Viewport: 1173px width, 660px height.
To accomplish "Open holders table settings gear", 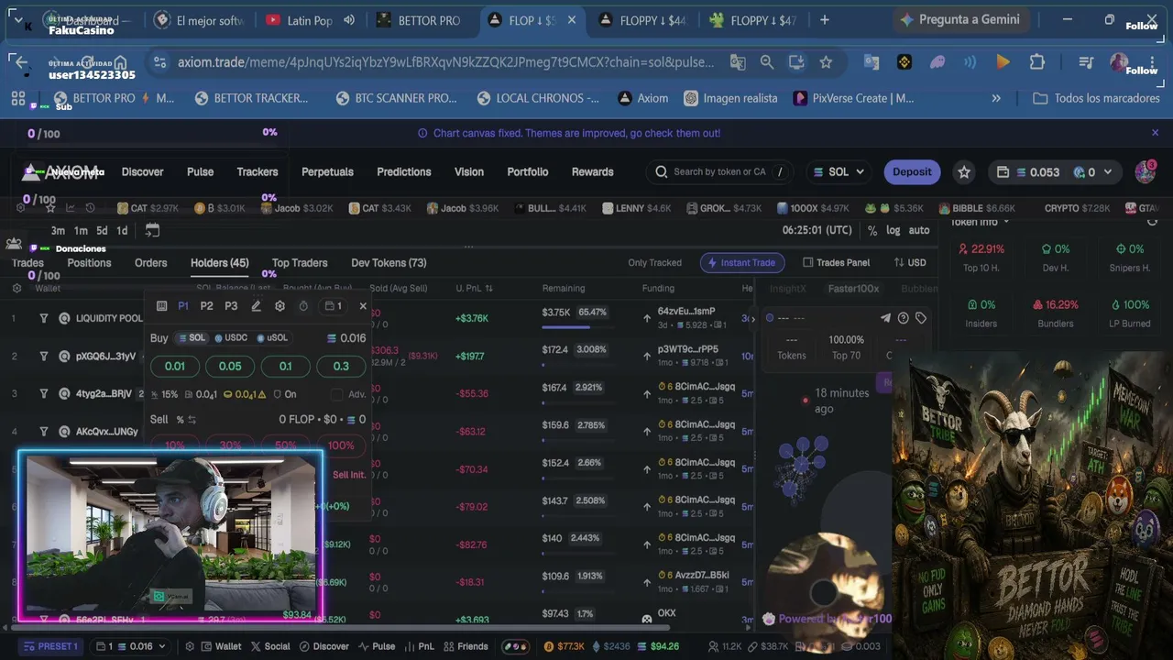I will tap(16, 288).
